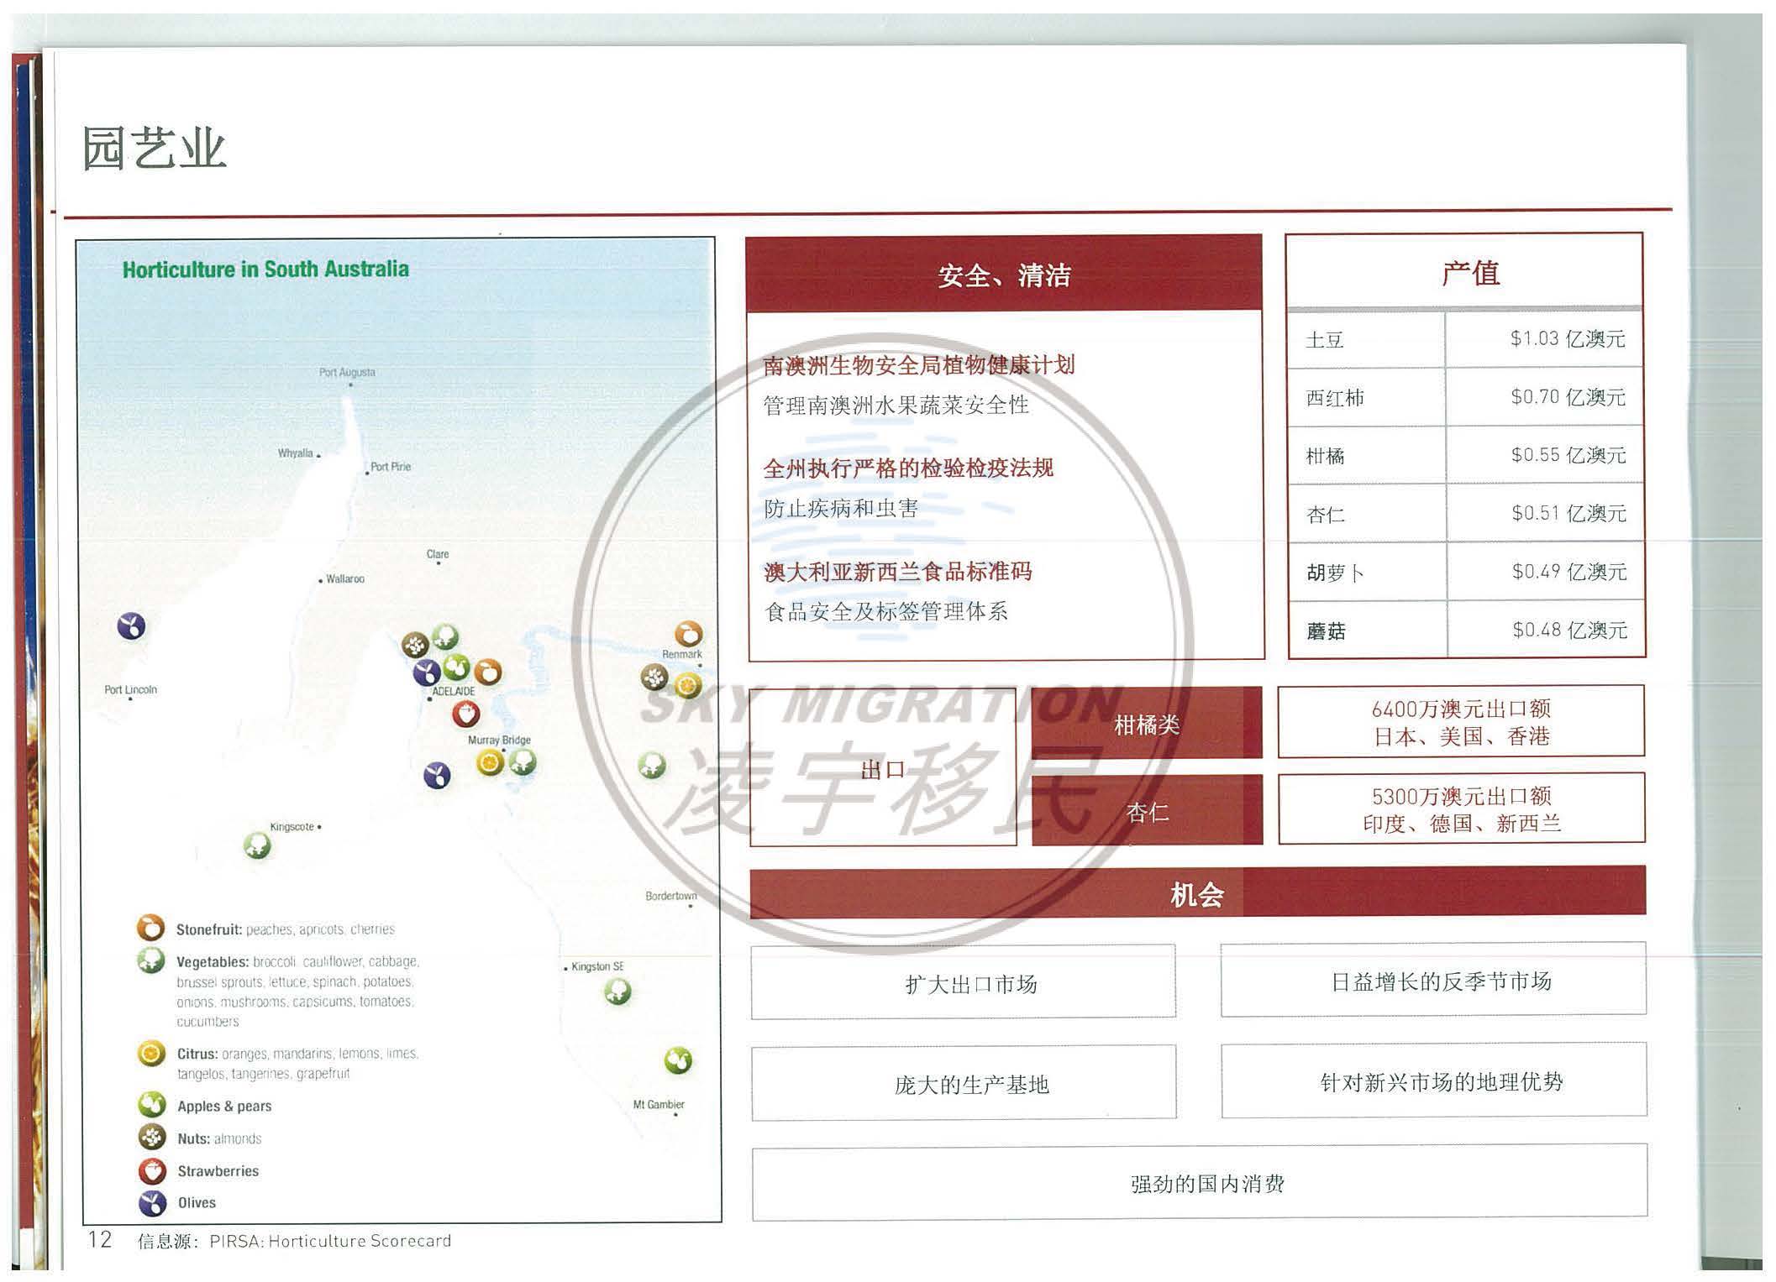
Task: Select the vegetable marker beside Murray Bridge citrus
Action: pyautogui.click(x=523, y=762)
